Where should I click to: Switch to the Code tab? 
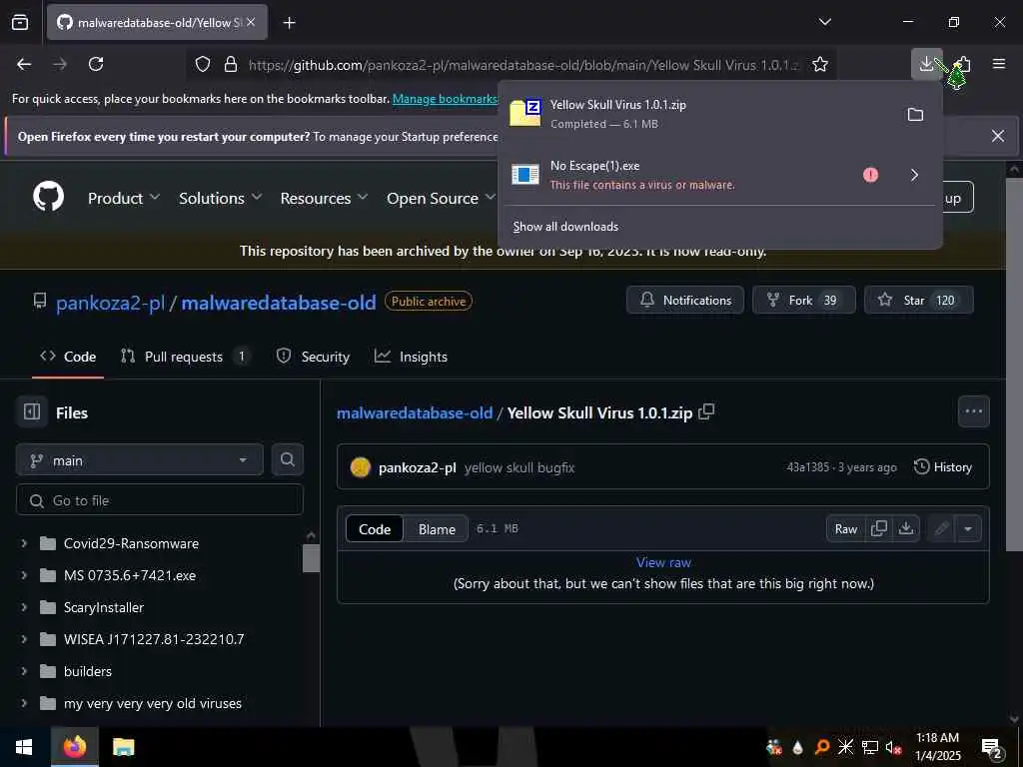(x=68, y=357)
